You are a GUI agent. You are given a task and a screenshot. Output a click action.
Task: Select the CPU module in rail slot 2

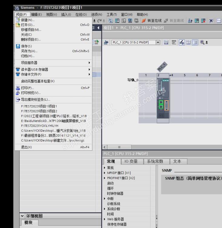pos(163,98)
